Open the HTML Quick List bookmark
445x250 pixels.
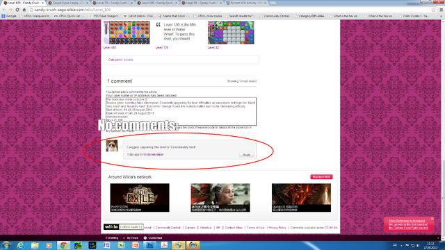click(x=70, y=16)
